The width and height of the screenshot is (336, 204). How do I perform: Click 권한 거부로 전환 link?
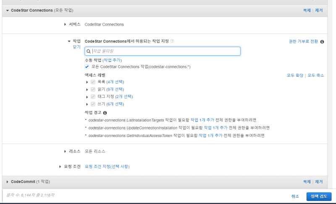[303, 41]
